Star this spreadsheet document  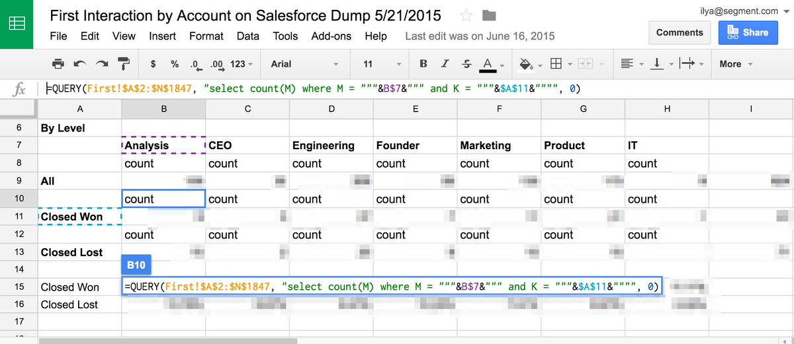click(466, 16)
